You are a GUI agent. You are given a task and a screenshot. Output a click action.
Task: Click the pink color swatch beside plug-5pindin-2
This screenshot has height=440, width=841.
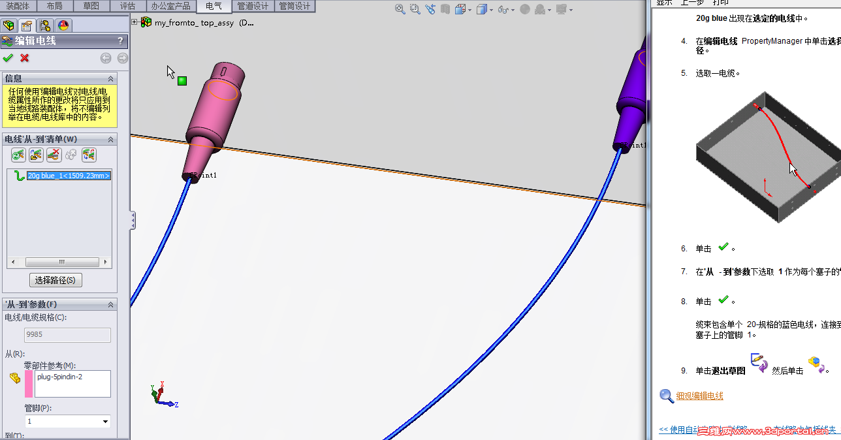29,384
